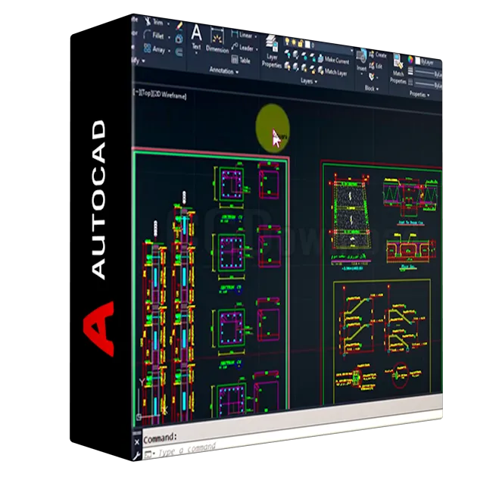
Task: Click the Dimension tool icon
Action: [217, 40]
